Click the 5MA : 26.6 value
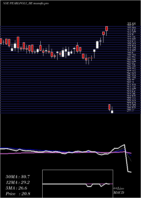141x198 pixels. tap(16, 188)
